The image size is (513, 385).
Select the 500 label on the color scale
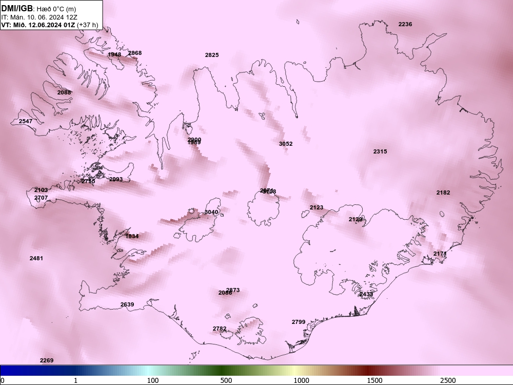point(226,380)
